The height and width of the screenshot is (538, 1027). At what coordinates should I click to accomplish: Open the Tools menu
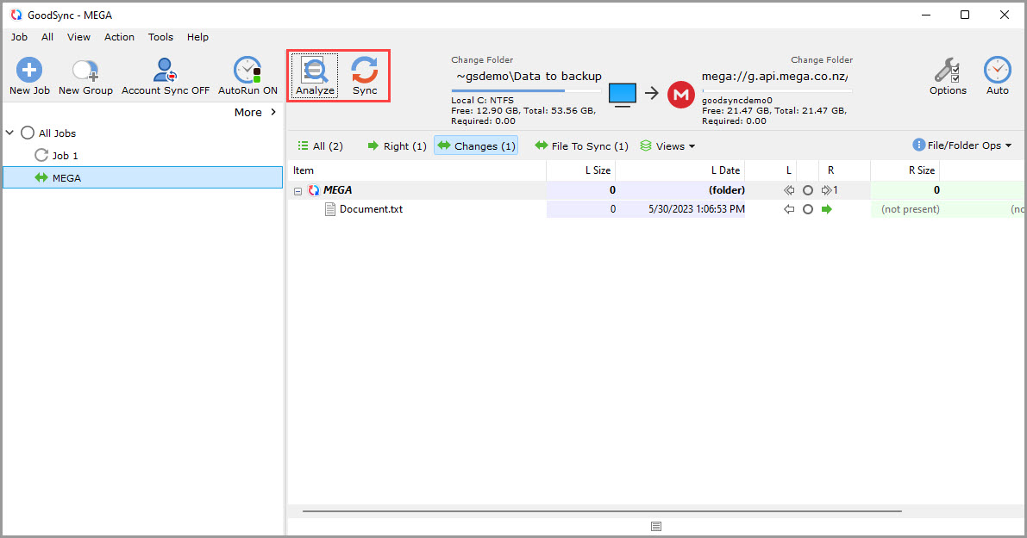160,37
